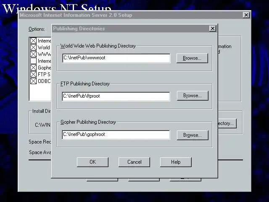Toggle the first Interne... option checkbox
The width and height of the screenshot is (269, 202).
coord(33,41)
